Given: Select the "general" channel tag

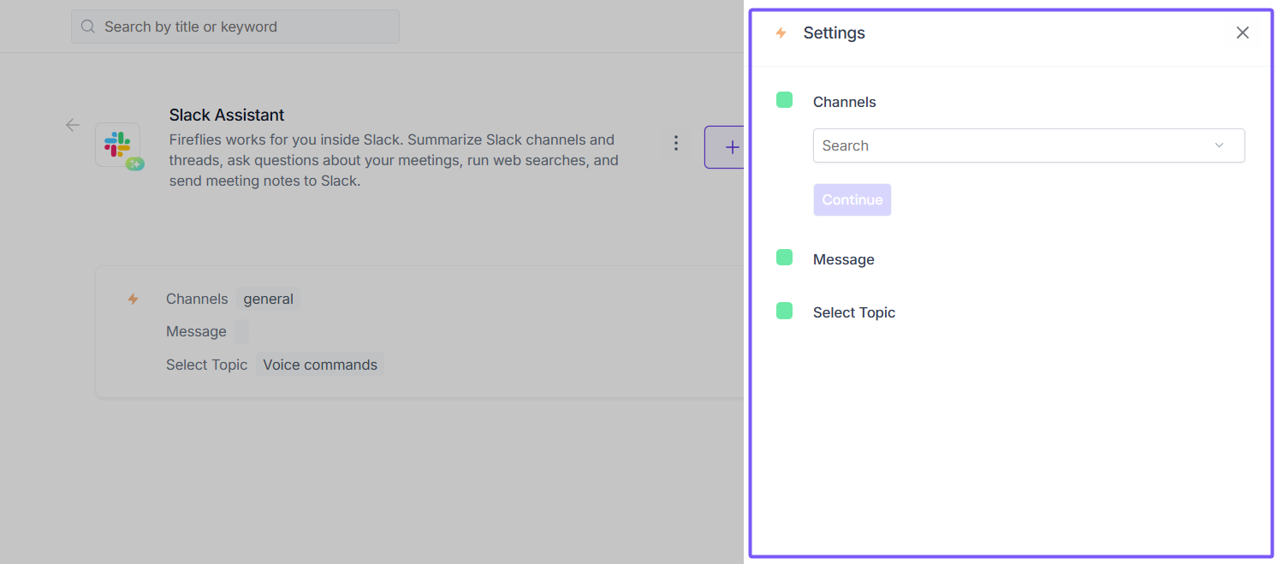Looking at the screenshot, I should (x=268, y=299).
